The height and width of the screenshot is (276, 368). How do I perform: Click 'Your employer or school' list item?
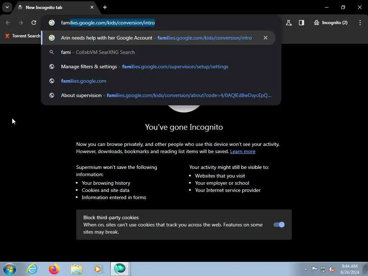tap(222, 183)
